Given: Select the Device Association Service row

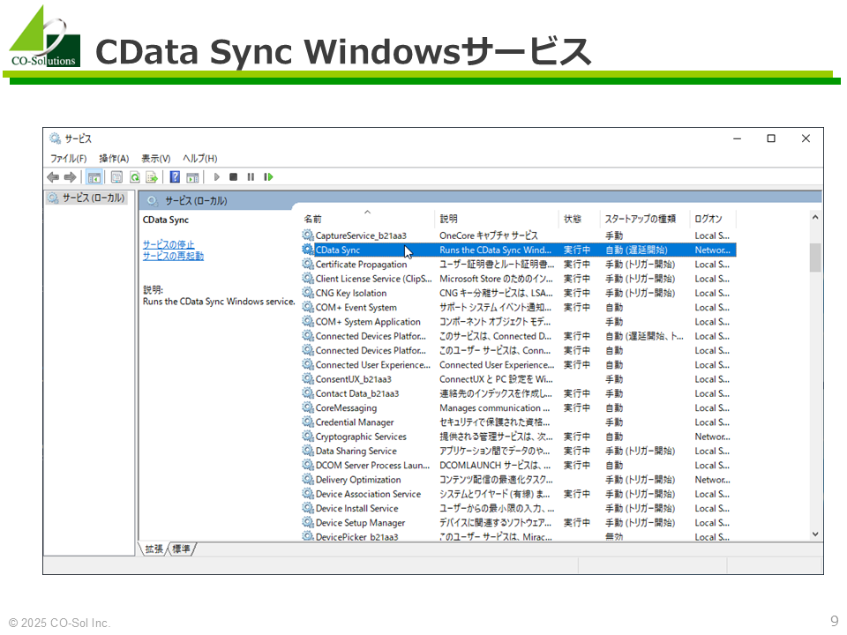Looking at the screenshot, I should [x=519, y=494].
